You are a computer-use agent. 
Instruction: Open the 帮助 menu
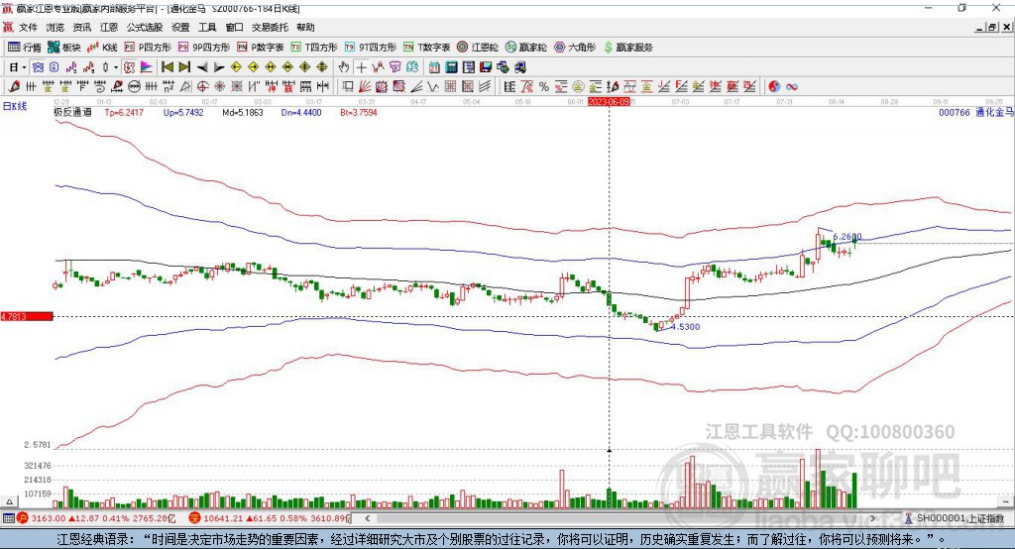305,27
